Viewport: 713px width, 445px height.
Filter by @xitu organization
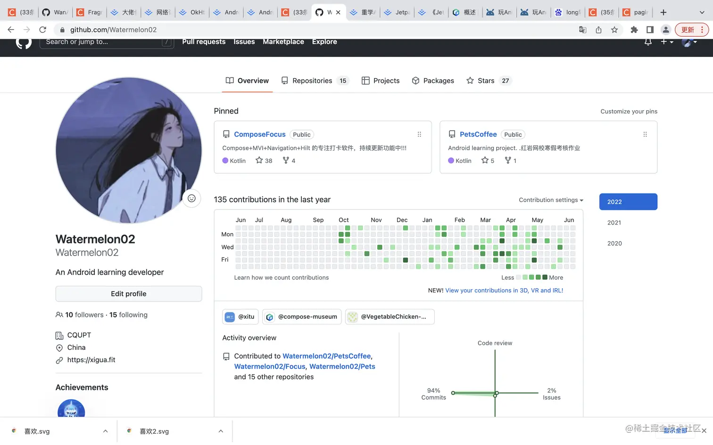240,317
